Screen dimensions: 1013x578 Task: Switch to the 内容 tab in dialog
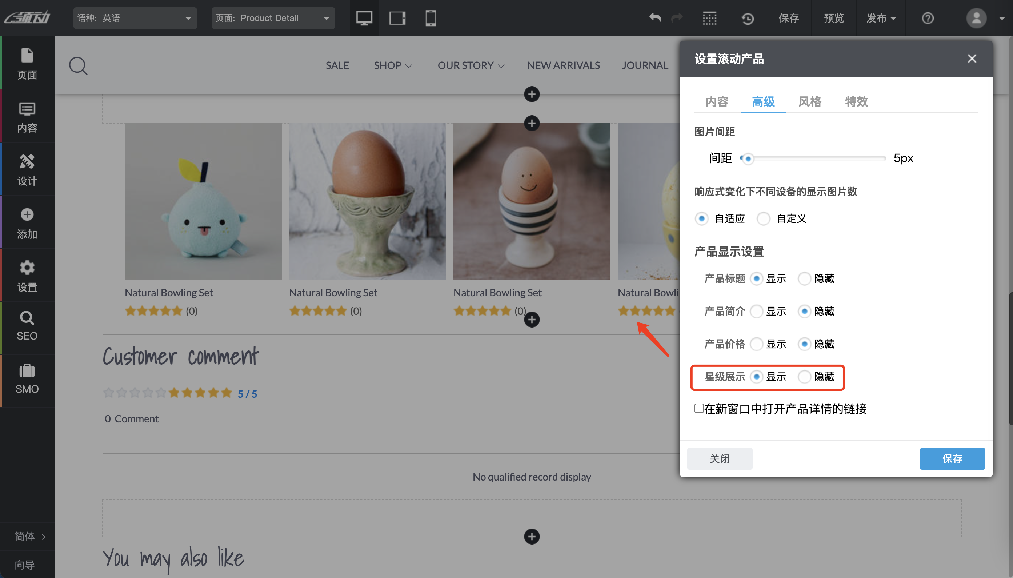(717, 102)
